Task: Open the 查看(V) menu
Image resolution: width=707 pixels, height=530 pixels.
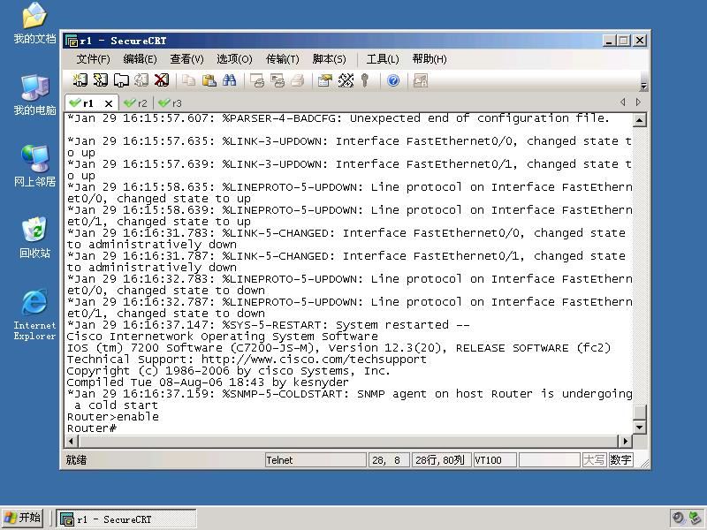Action: (x=186, y=59)
